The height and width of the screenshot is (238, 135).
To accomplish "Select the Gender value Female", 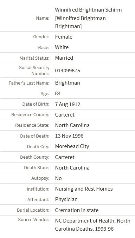I will 64,37.
